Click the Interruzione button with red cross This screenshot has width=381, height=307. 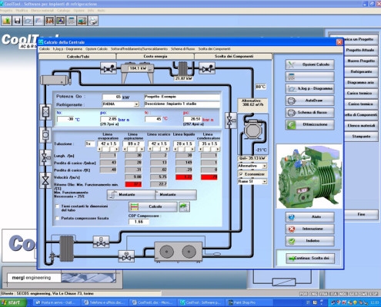pos(309,229)
